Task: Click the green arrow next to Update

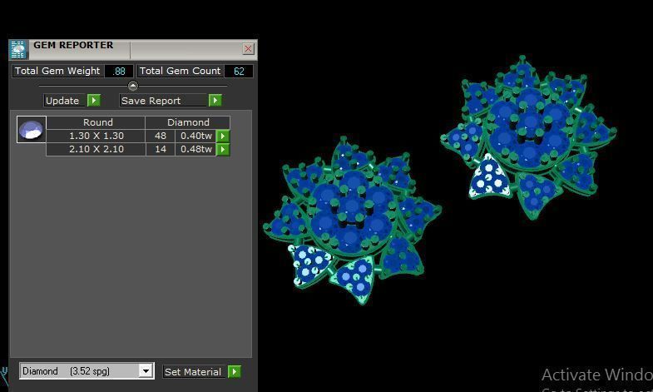Action: click(x=94, y=101)
